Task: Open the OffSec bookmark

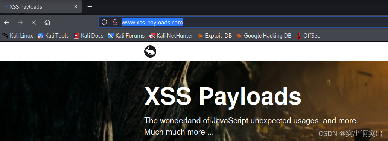Action: click(308, 36)
